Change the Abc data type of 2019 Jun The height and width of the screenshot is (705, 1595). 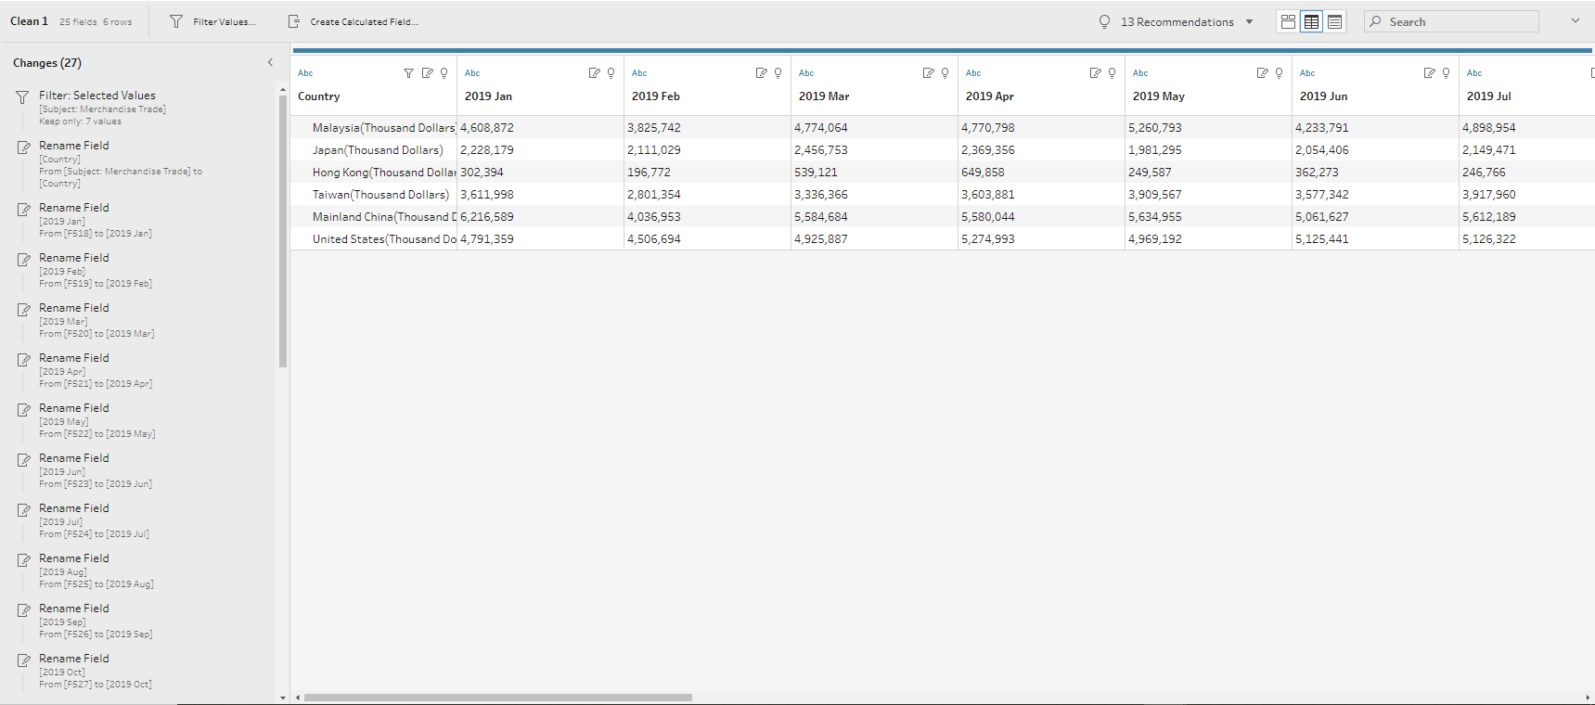(1306, 73)
